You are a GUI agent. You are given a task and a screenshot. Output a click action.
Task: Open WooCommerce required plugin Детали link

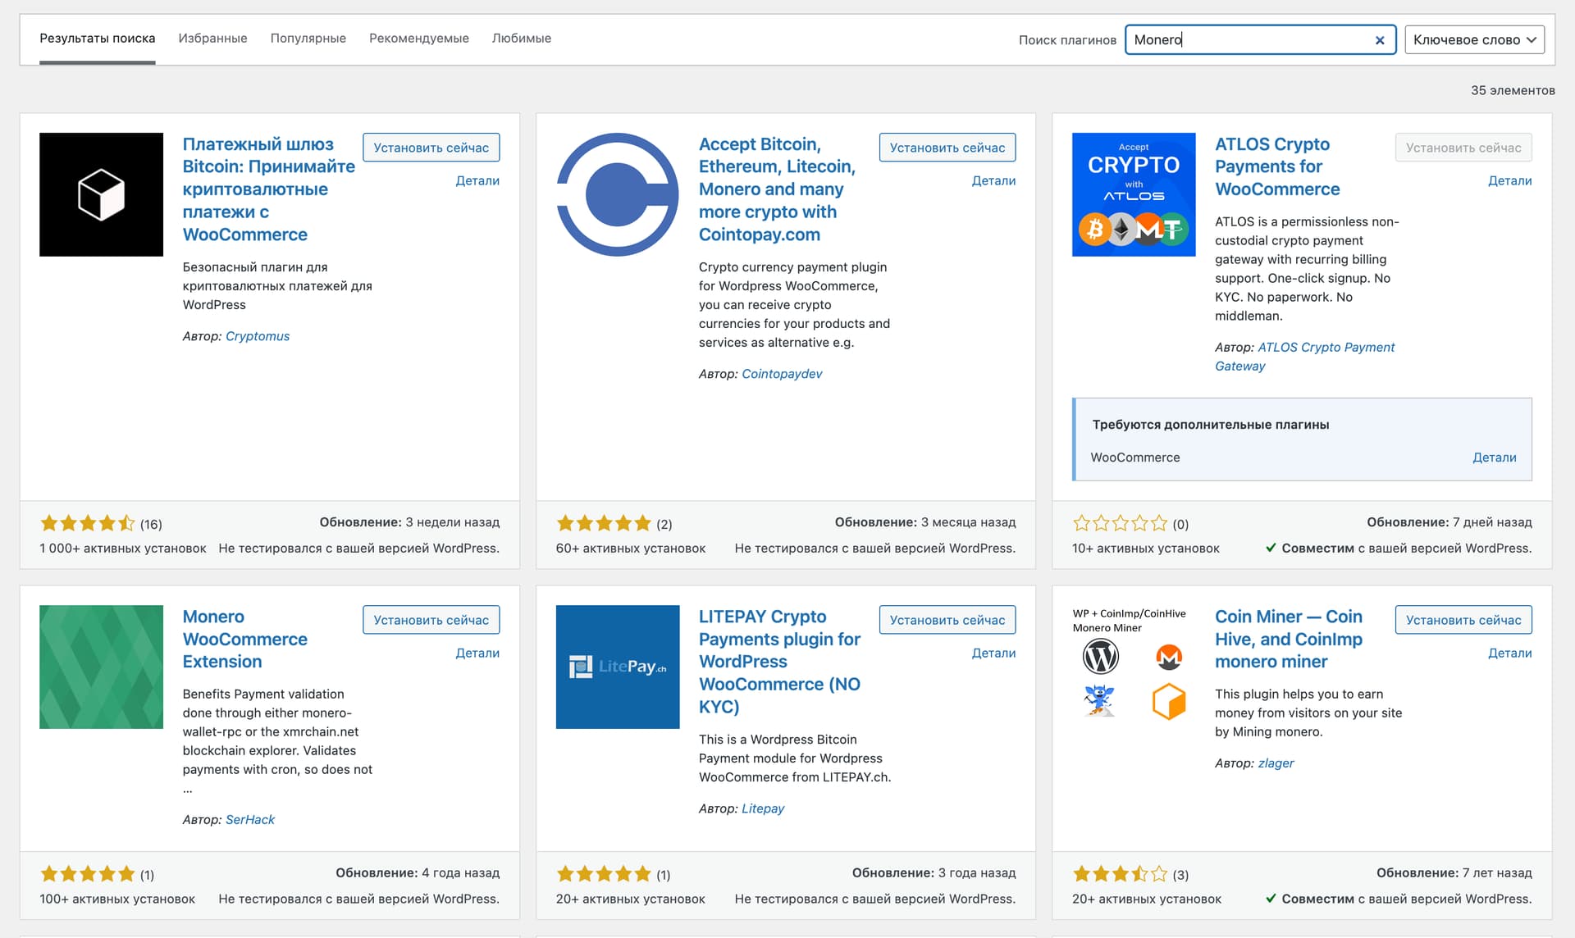coord(1494,458)
